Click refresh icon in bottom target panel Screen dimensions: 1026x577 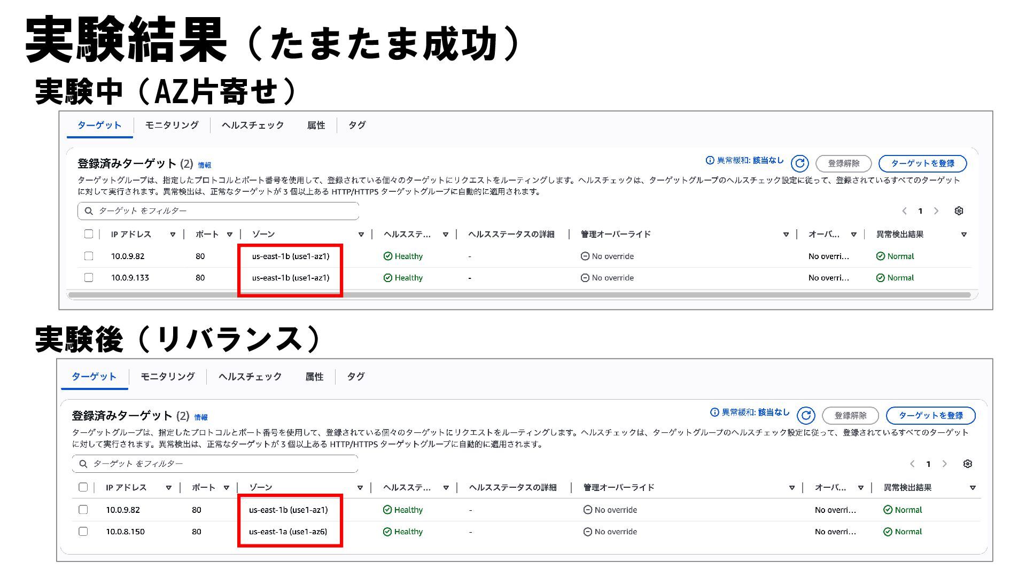806,415
